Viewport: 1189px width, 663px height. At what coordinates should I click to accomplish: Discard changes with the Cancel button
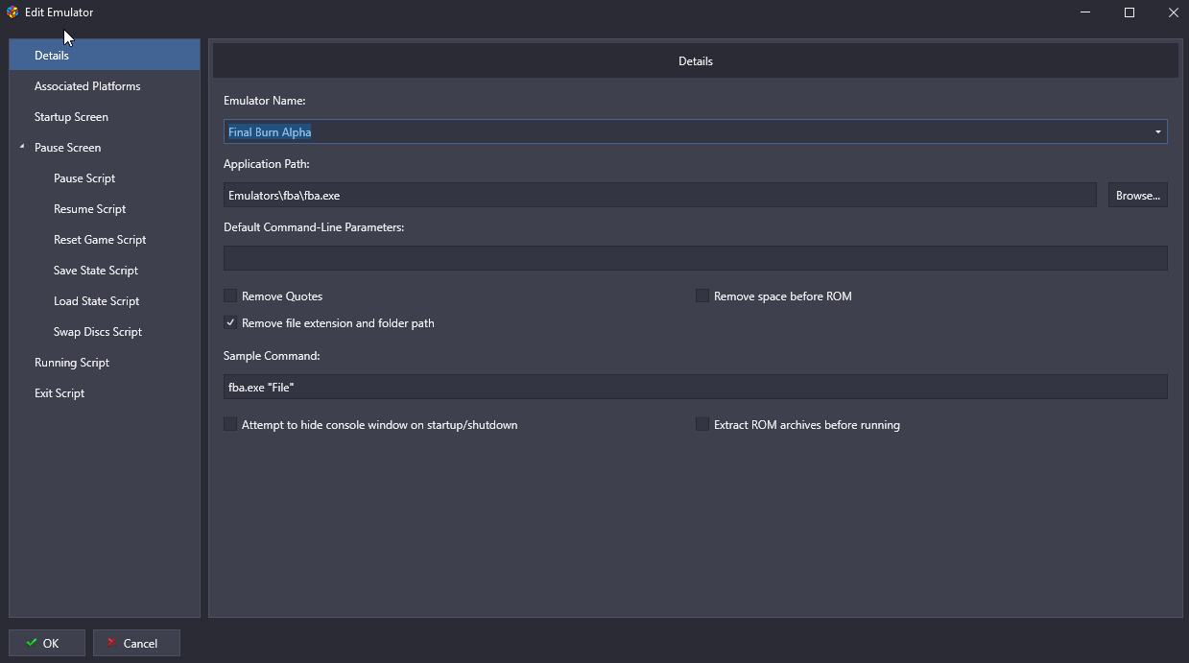(x=136, y=643)
